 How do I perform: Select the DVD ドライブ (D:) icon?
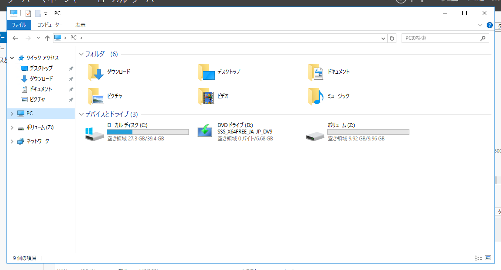pos(205,131)
